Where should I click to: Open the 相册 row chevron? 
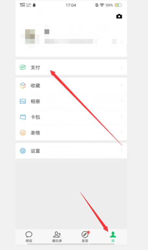[x=121, y=101]
